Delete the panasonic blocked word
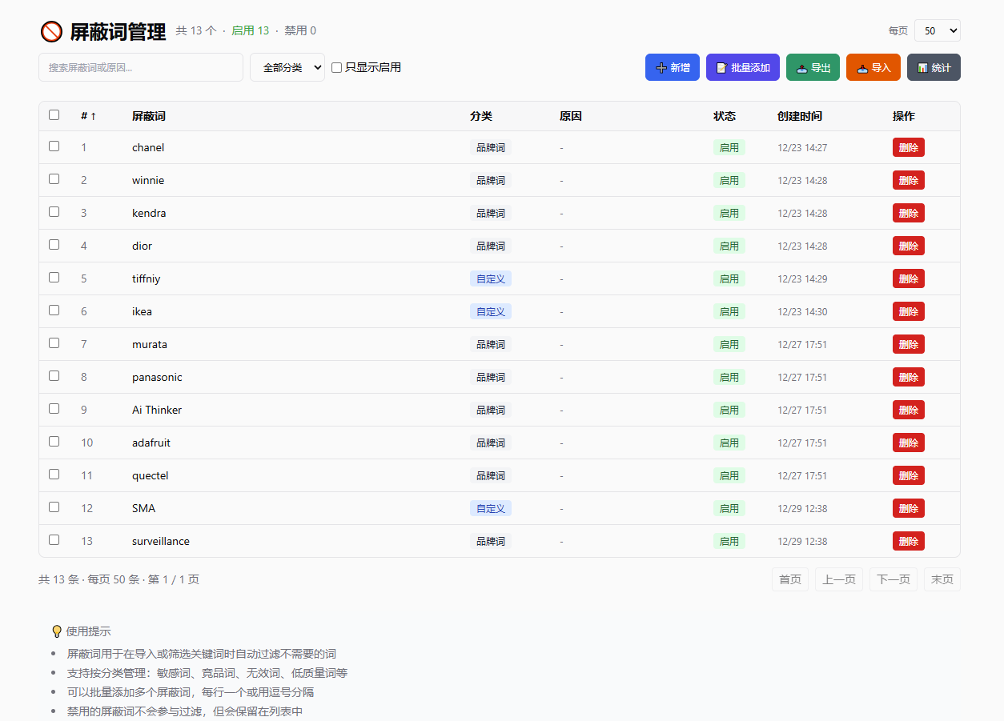 (x=908, y=377)
